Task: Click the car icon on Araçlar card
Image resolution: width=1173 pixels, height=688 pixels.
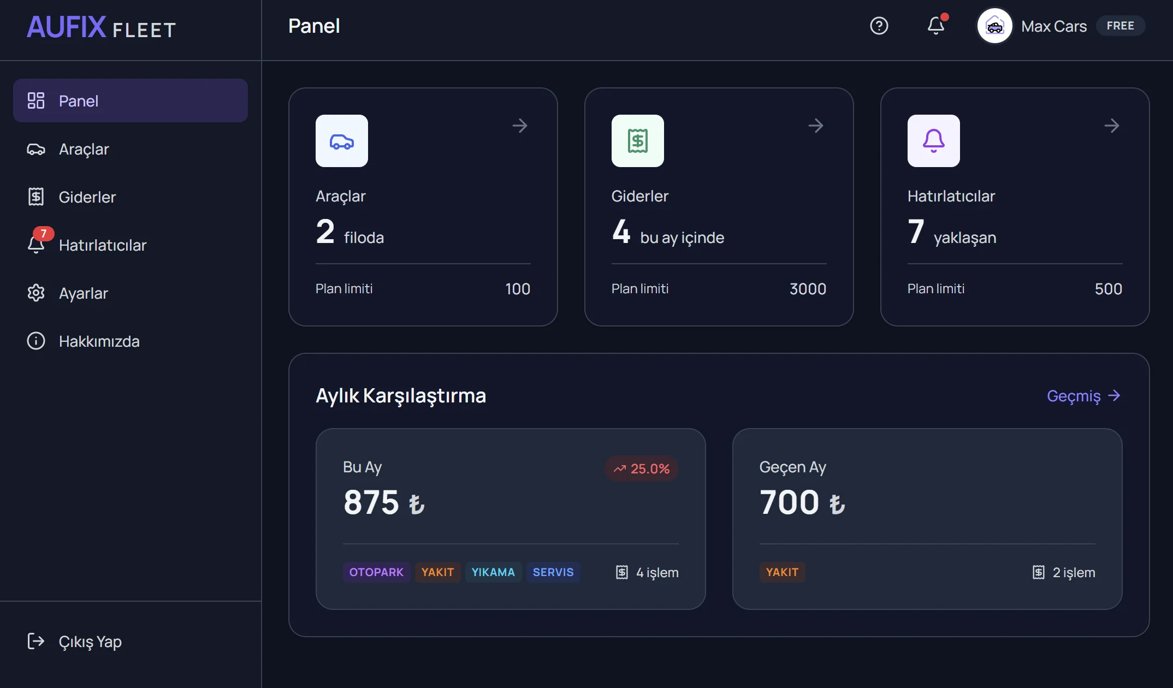Action: [x=342, y=141]
